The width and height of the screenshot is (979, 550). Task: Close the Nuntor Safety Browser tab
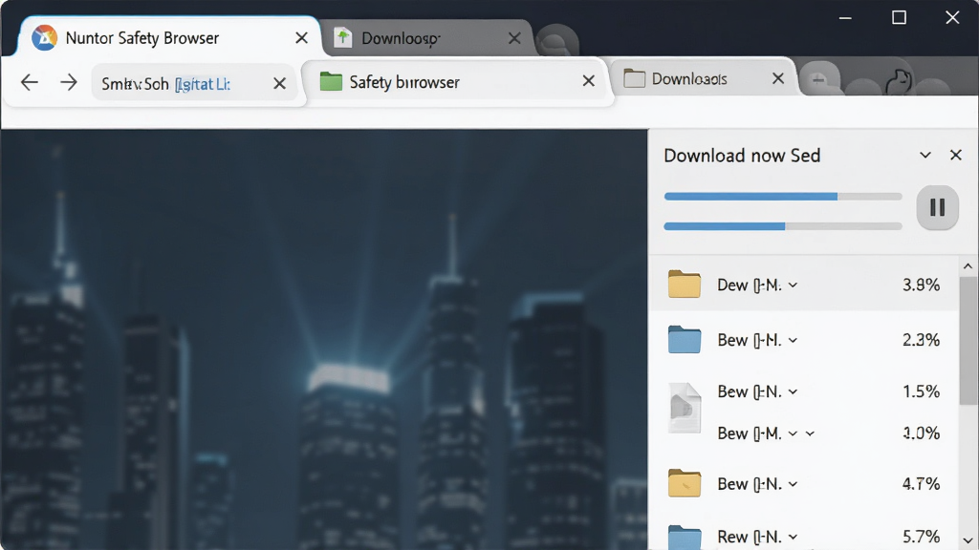(x=301, y=38)
